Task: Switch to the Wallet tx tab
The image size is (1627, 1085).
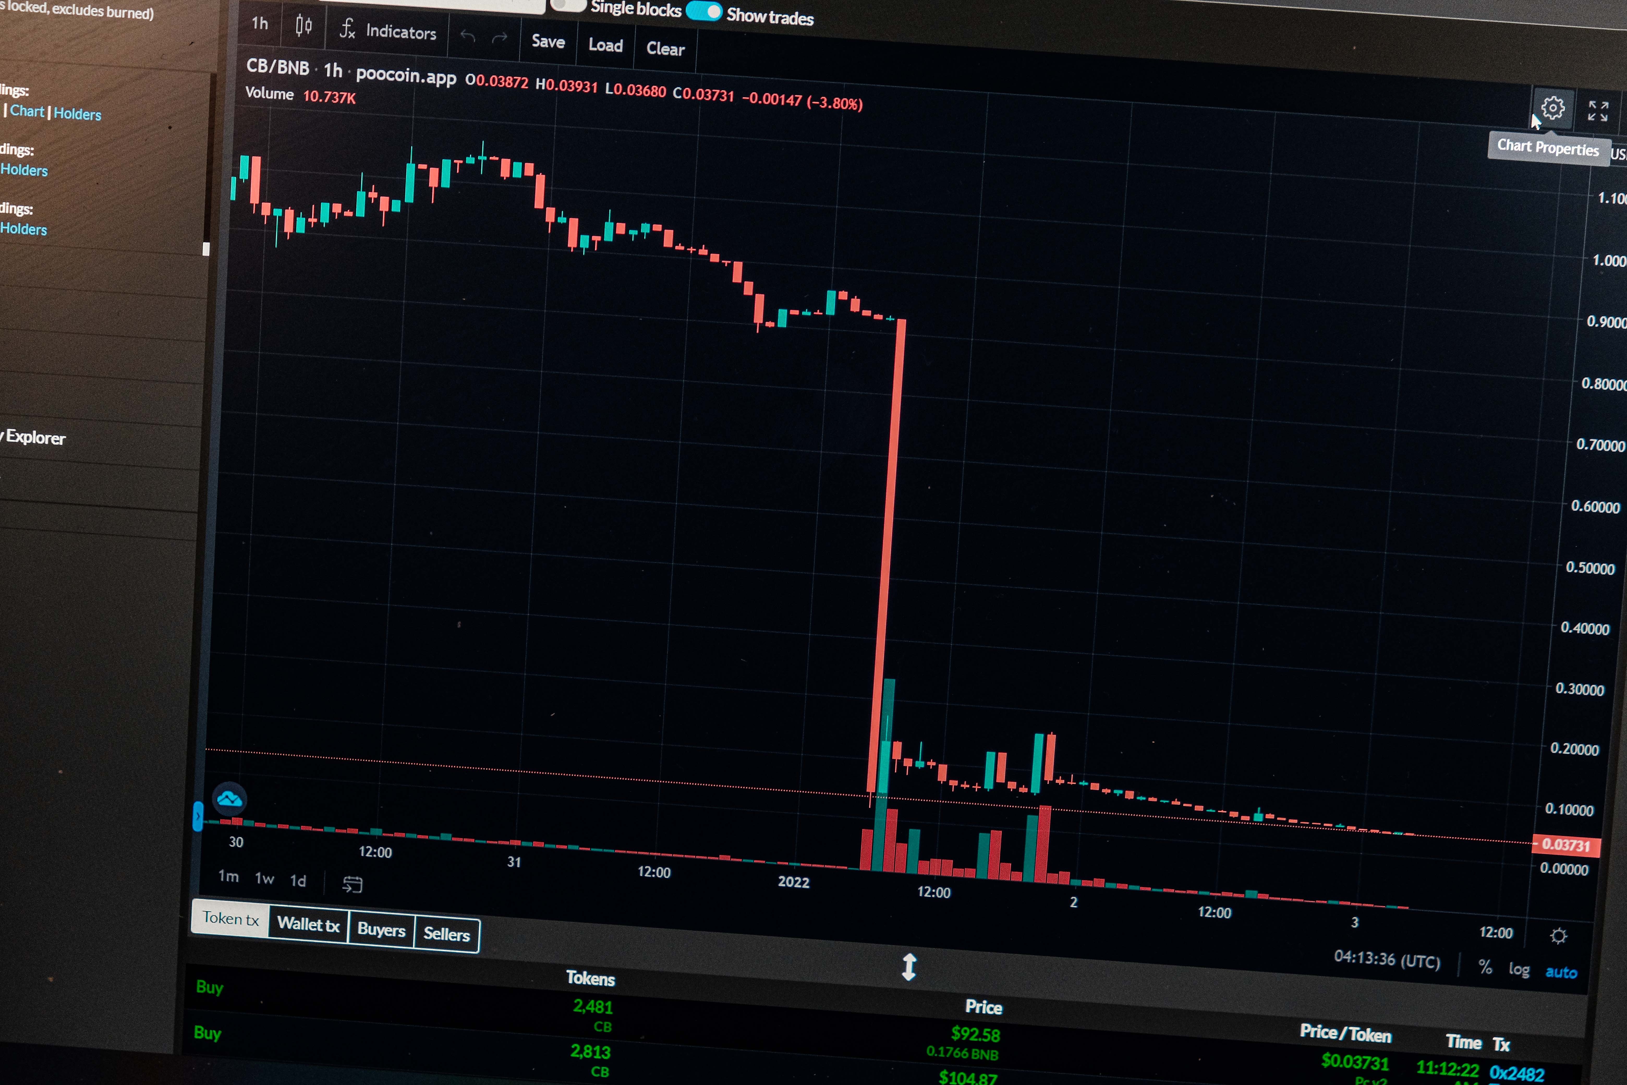Action: (x=308, y=924)
